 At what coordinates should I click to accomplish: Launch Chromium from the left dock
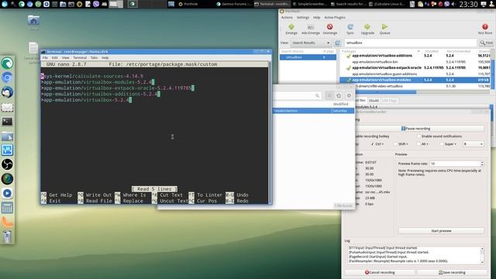click(x=7, y=77)
